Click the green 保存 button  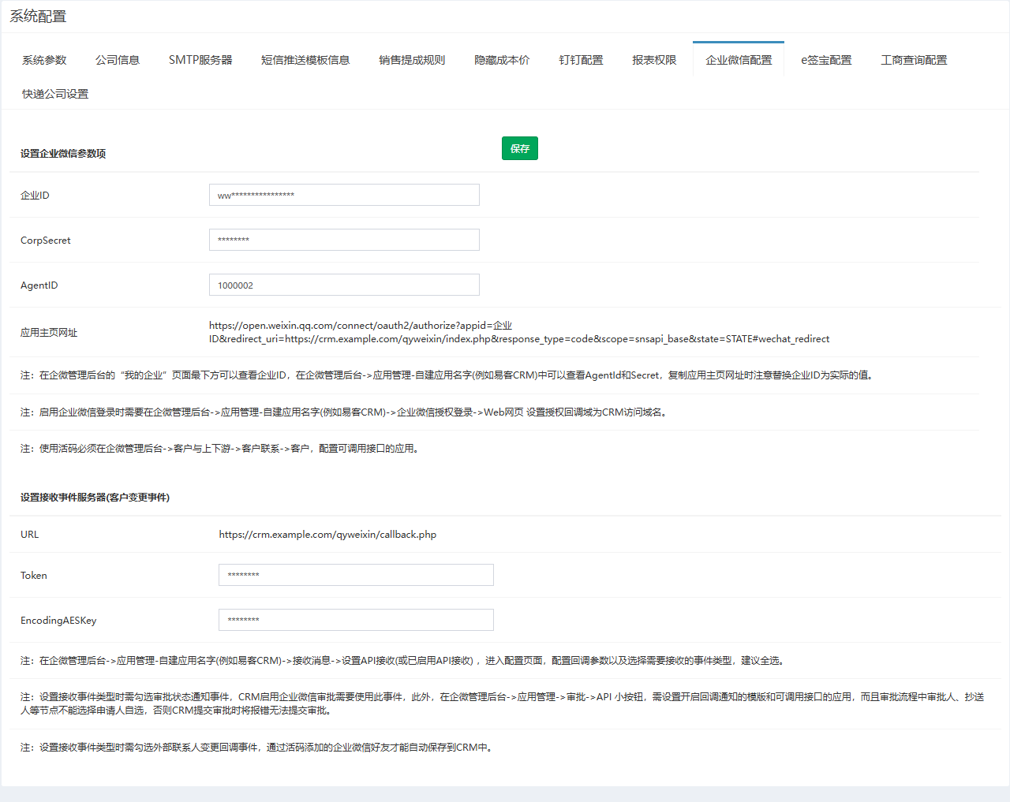pos(520,148)
